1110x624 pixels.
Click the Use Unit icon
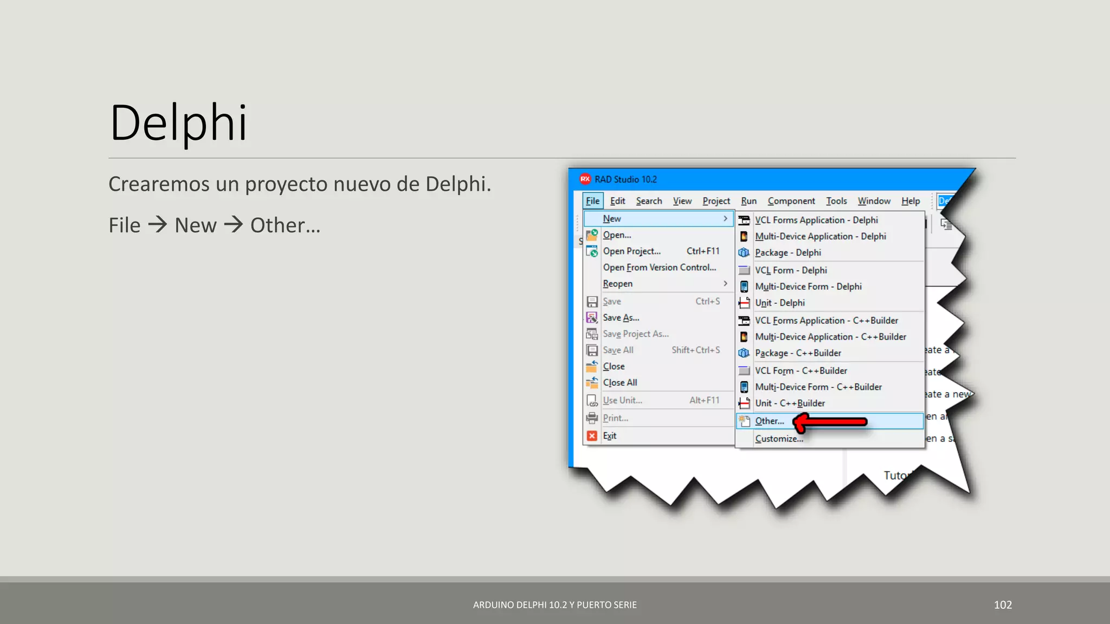click(592, 400)
